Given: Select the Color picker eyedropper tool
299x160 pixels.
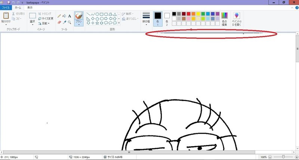Looking at the screenshot, I should pyautogui.click(x=64, y=22).
